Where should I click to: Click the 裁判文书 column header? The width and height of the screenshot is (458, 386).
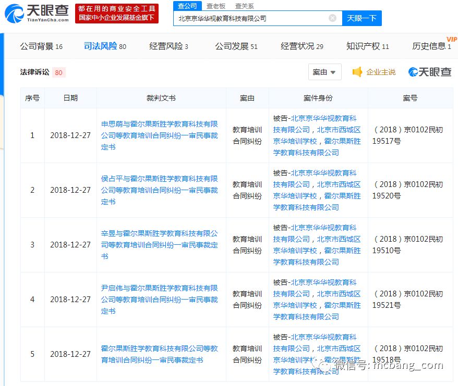point(161,98)
